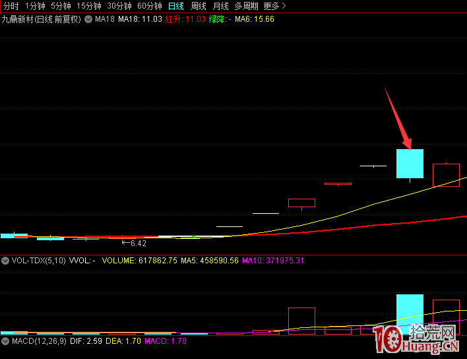This screenshot has width=467, height=359.
Task: Select the 1分钟 period tab
Action: tap(35, 6)
